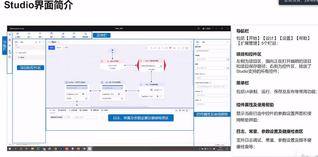Click the blue start play button on canvas
The width and height of the screenshot is (318, 157).
[112, 50]
